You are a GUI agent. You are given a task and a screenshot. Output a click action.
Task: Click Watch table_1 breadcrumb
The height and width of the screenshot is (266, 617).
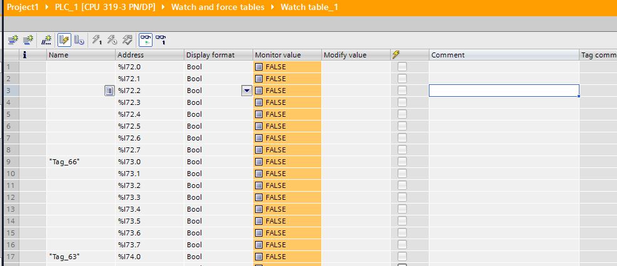tap(309, 7)
